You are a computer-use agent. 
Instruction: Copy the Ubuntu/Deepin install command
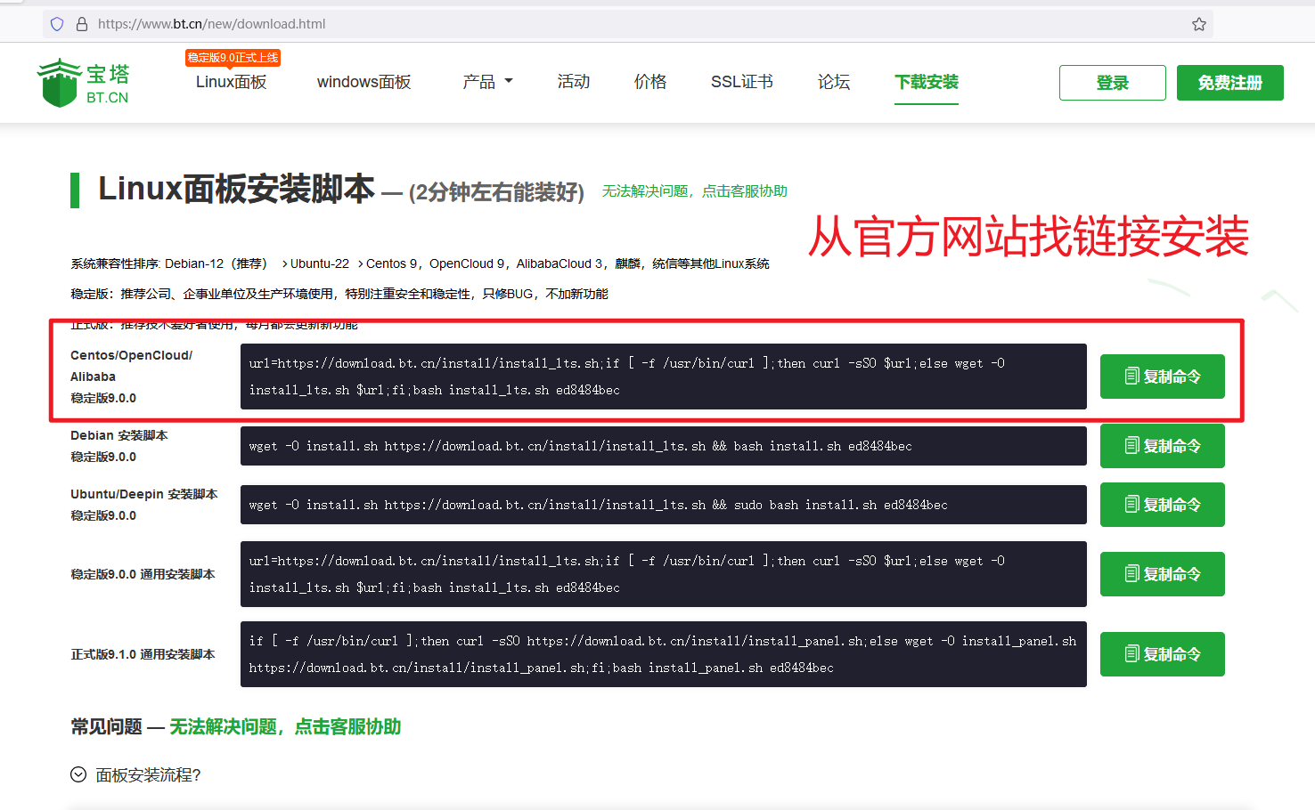pyautogui.click(x=1163, y=505)
